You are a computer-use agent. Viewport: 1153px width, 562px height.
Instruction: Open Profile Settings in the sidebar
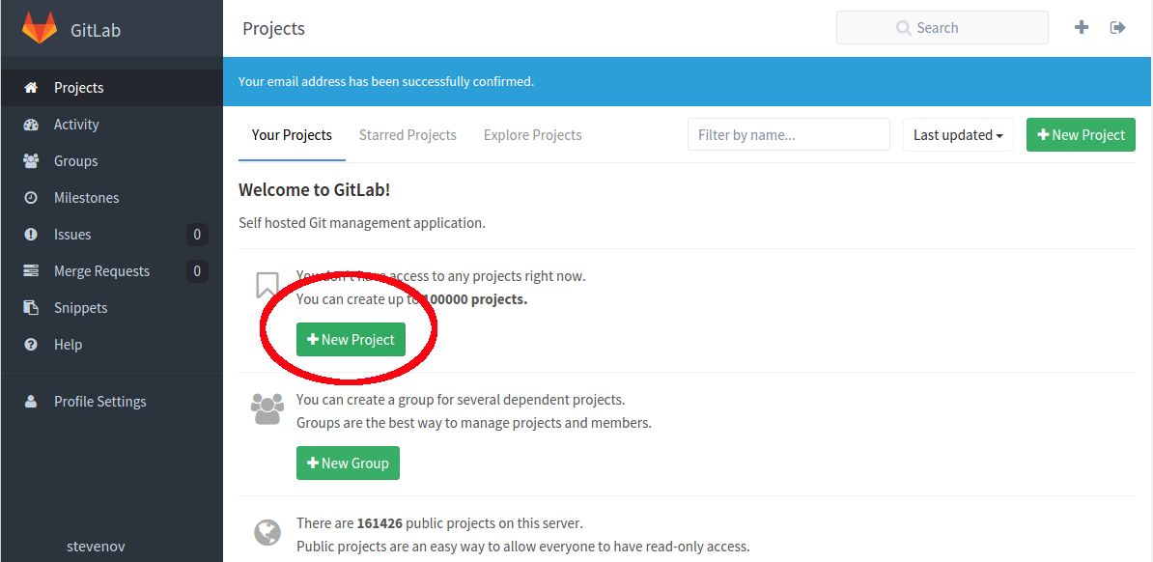click(x=112, y=402)
